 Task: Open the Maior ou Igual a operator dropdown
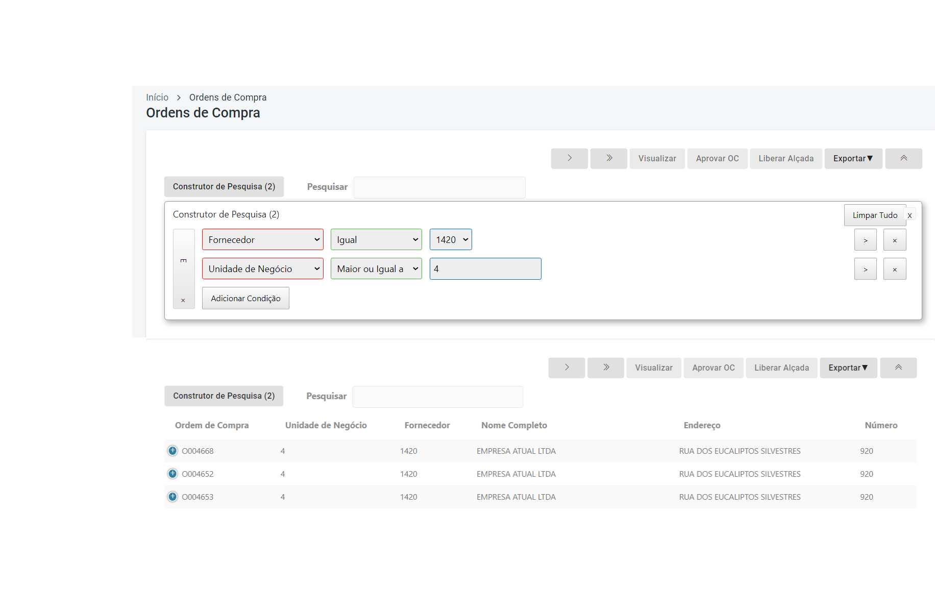coord(376,268)
